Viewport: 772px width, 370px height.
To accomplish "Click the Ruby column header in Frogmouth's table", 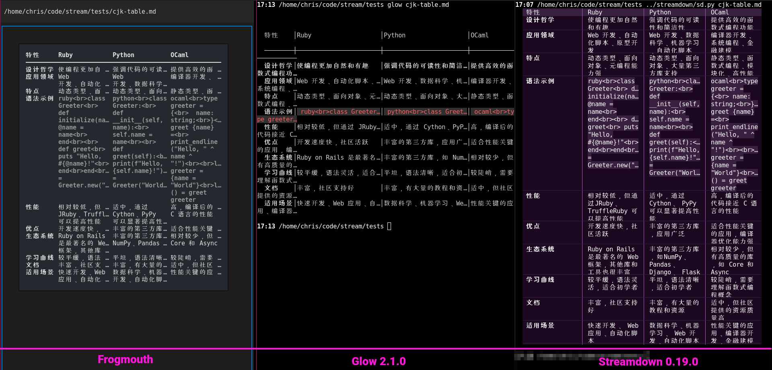I will [x=65, y=55].
